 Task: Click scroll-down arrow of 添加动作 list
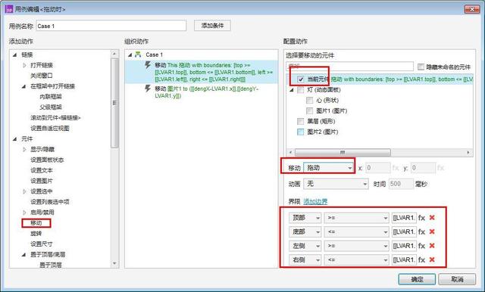tap(114, 263)
